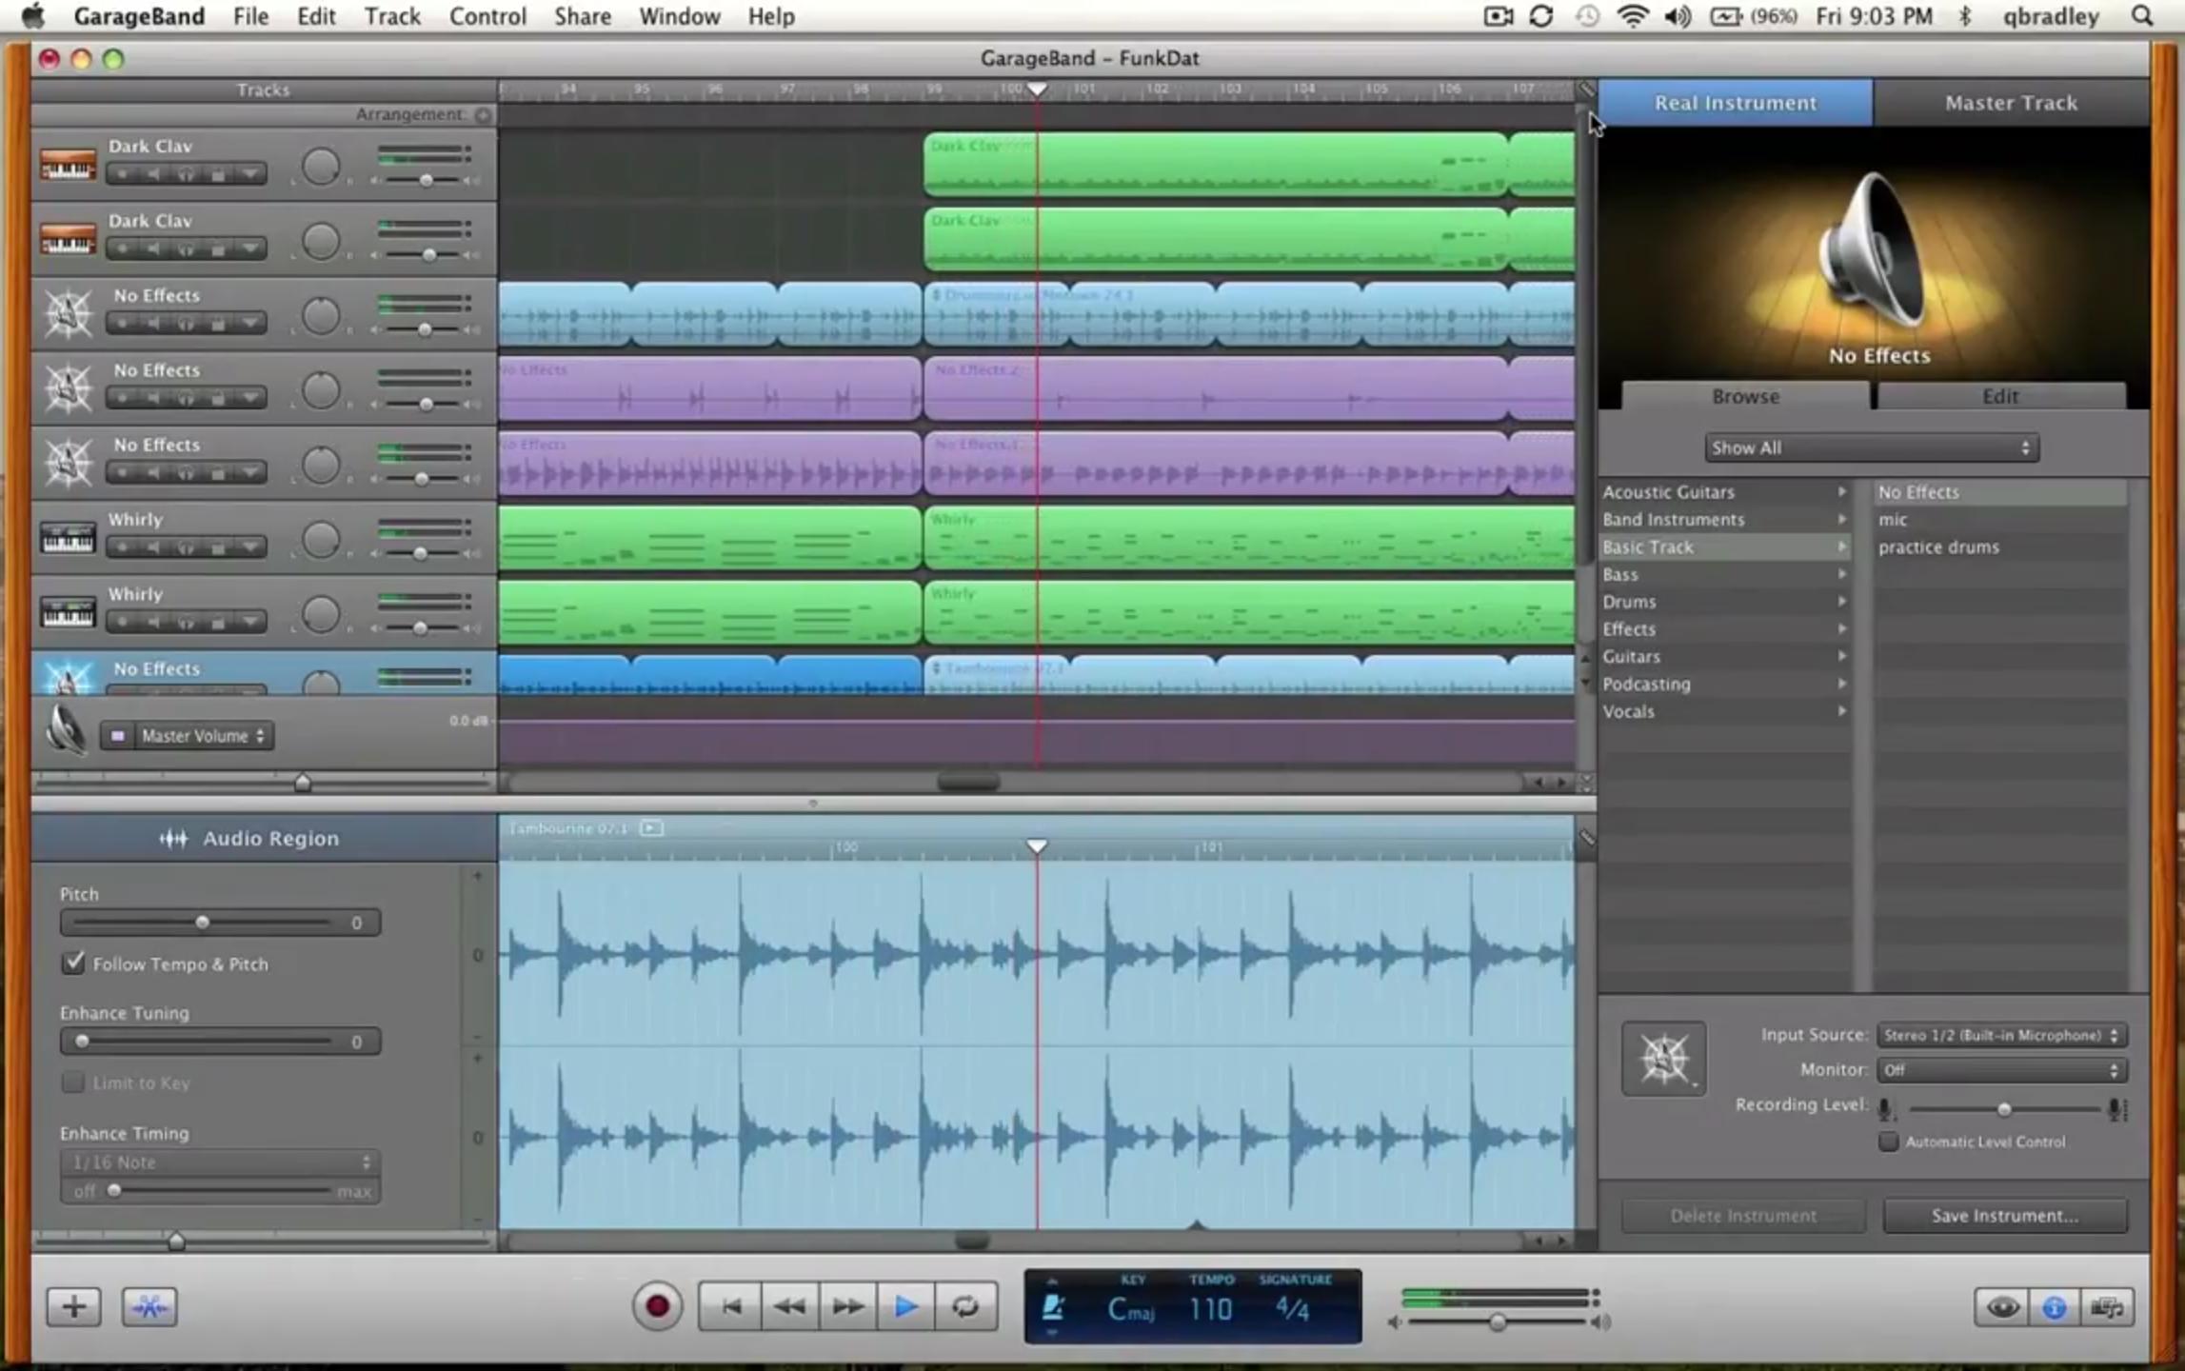Switch to the Master Track tab
This screenshot has width=2185, height=1371.
tap(2011, 103)
